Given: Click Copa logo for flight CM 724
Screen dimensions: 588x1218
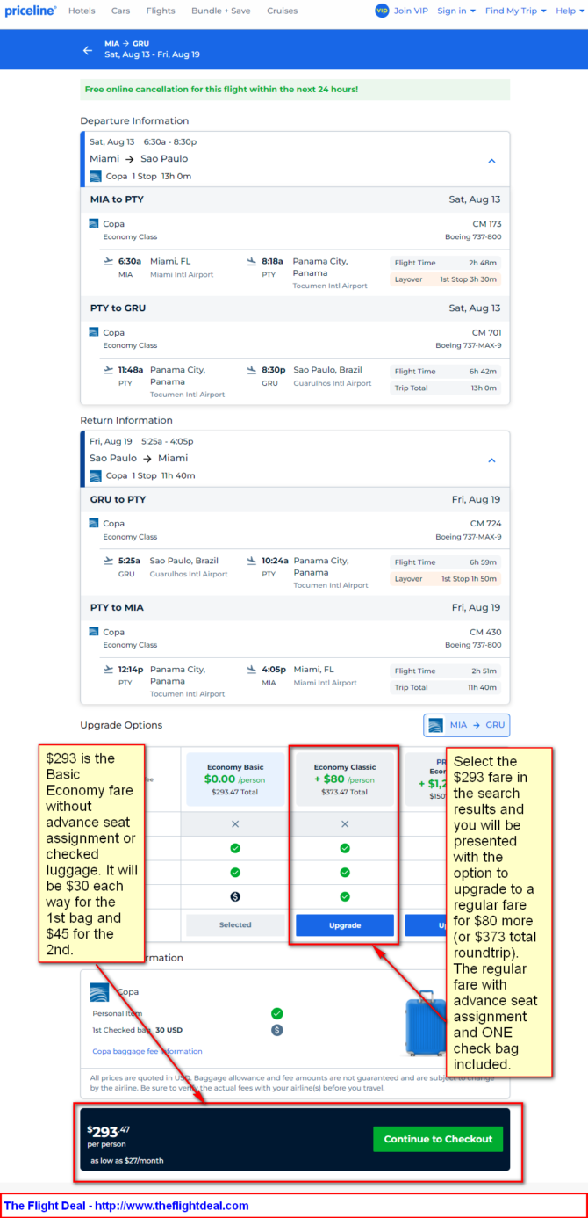Looking at the screenshot, I should pyautogui.click(x=93, y=523).
